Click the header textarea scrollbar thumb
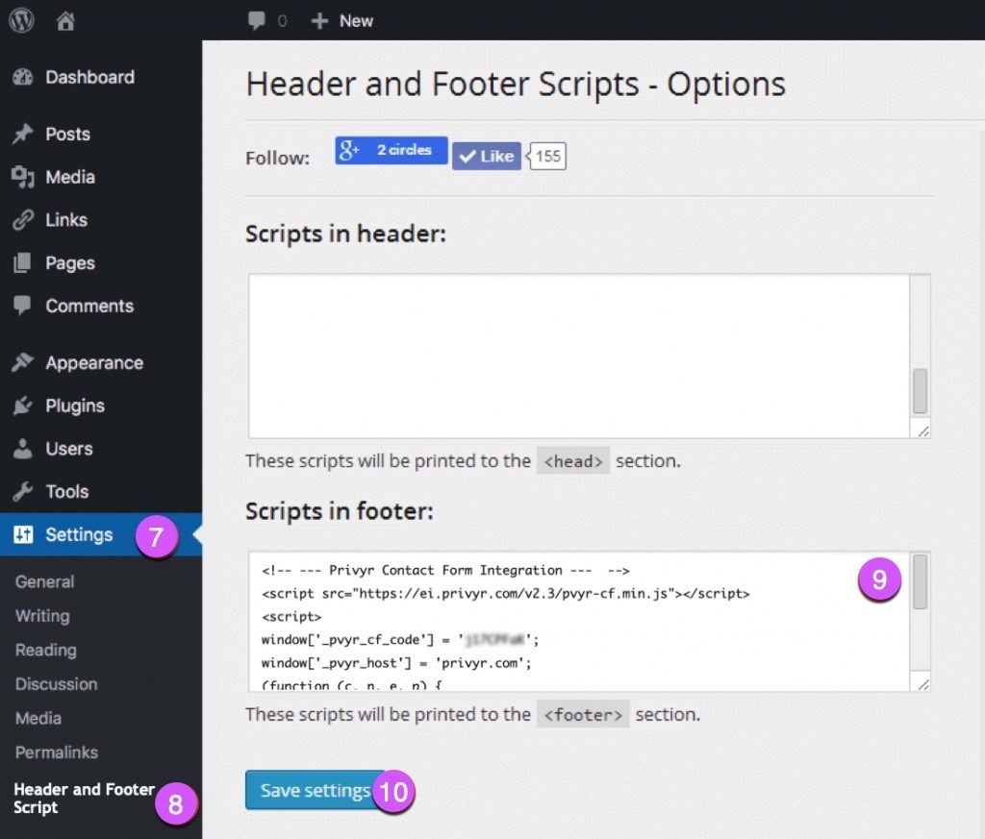This screenshot has height=839, width=985. point(921,391)
